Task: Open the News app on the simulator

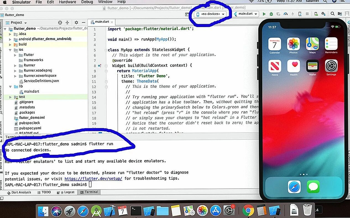Action: (x=275, y=68)
